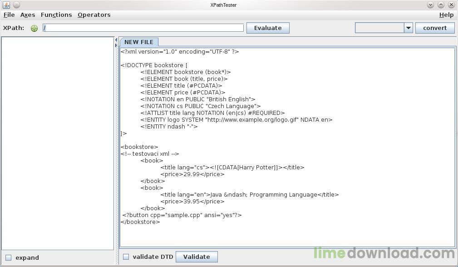Screen dimensions: 458x267
Task: Click the NOTATION en "British English" line
Action: click(x=198, y=99)
